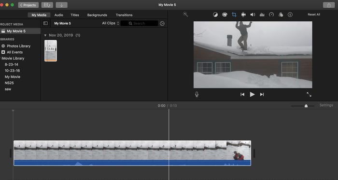The width and height of the screenshot is (338, 180).
Task: Open timeline Settings
Action: pos(326,105)
